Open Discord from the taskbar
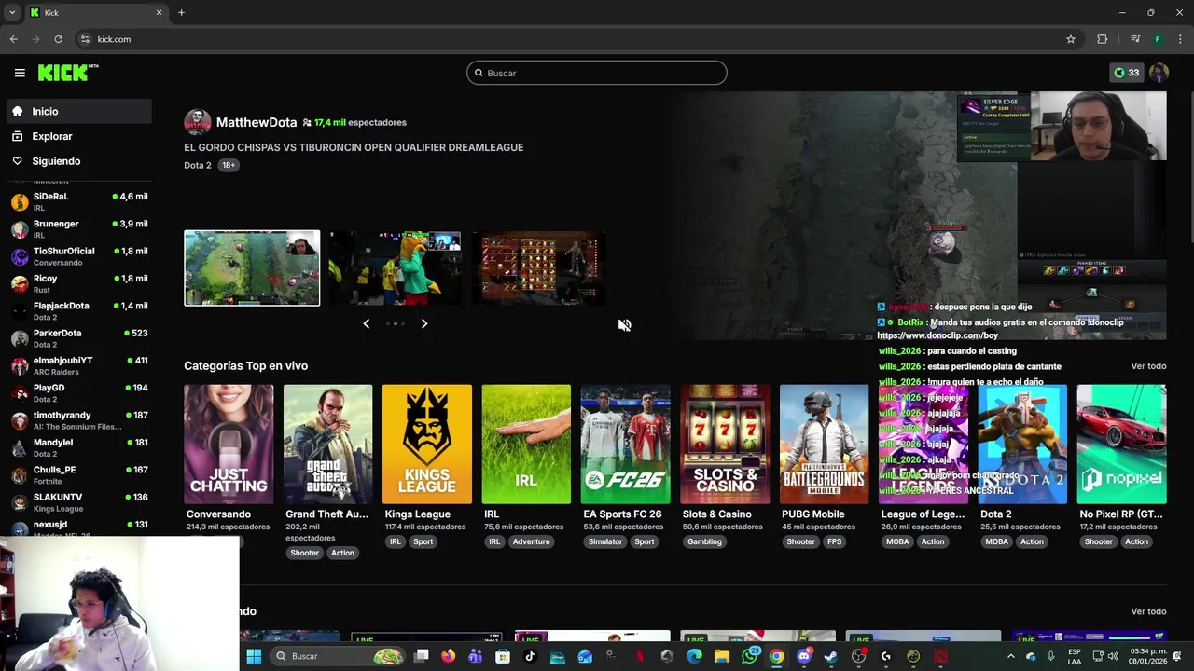 coord(804,656)
